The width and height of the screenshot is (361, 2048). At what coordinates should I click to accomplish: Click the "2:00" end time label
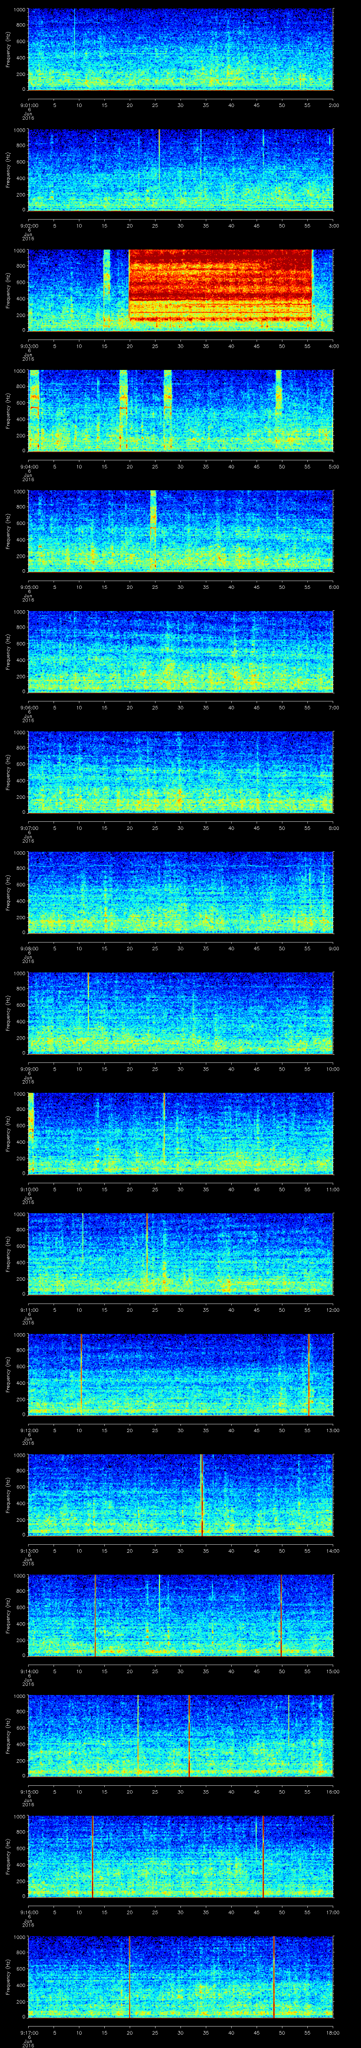(x=333, y=104)
